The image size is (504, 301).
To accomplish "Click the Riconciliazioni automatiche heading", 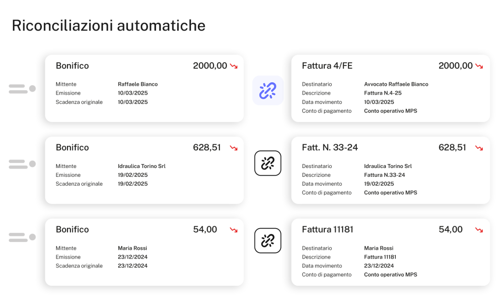I will (x=109, y=26).
